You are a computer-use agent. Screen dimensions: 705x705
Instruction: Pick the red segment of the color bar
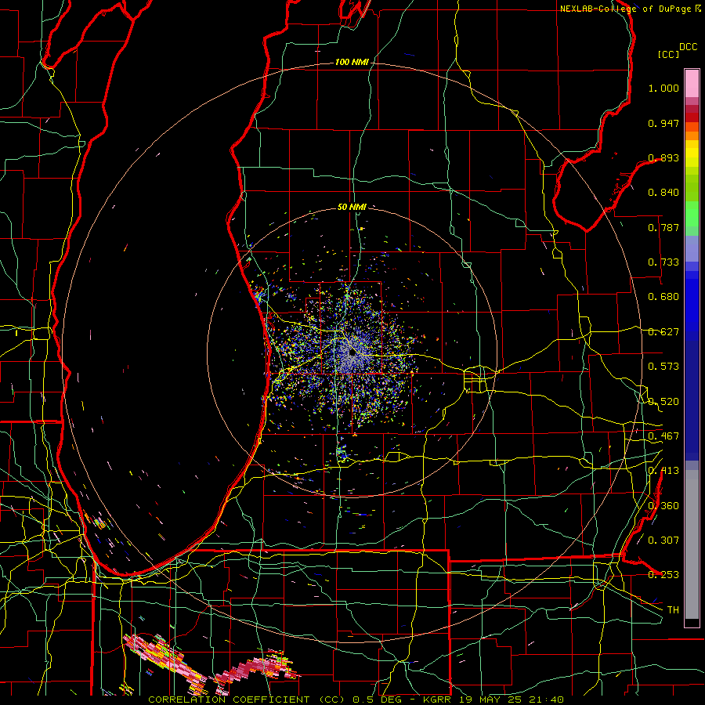click(x=692, y=117)
